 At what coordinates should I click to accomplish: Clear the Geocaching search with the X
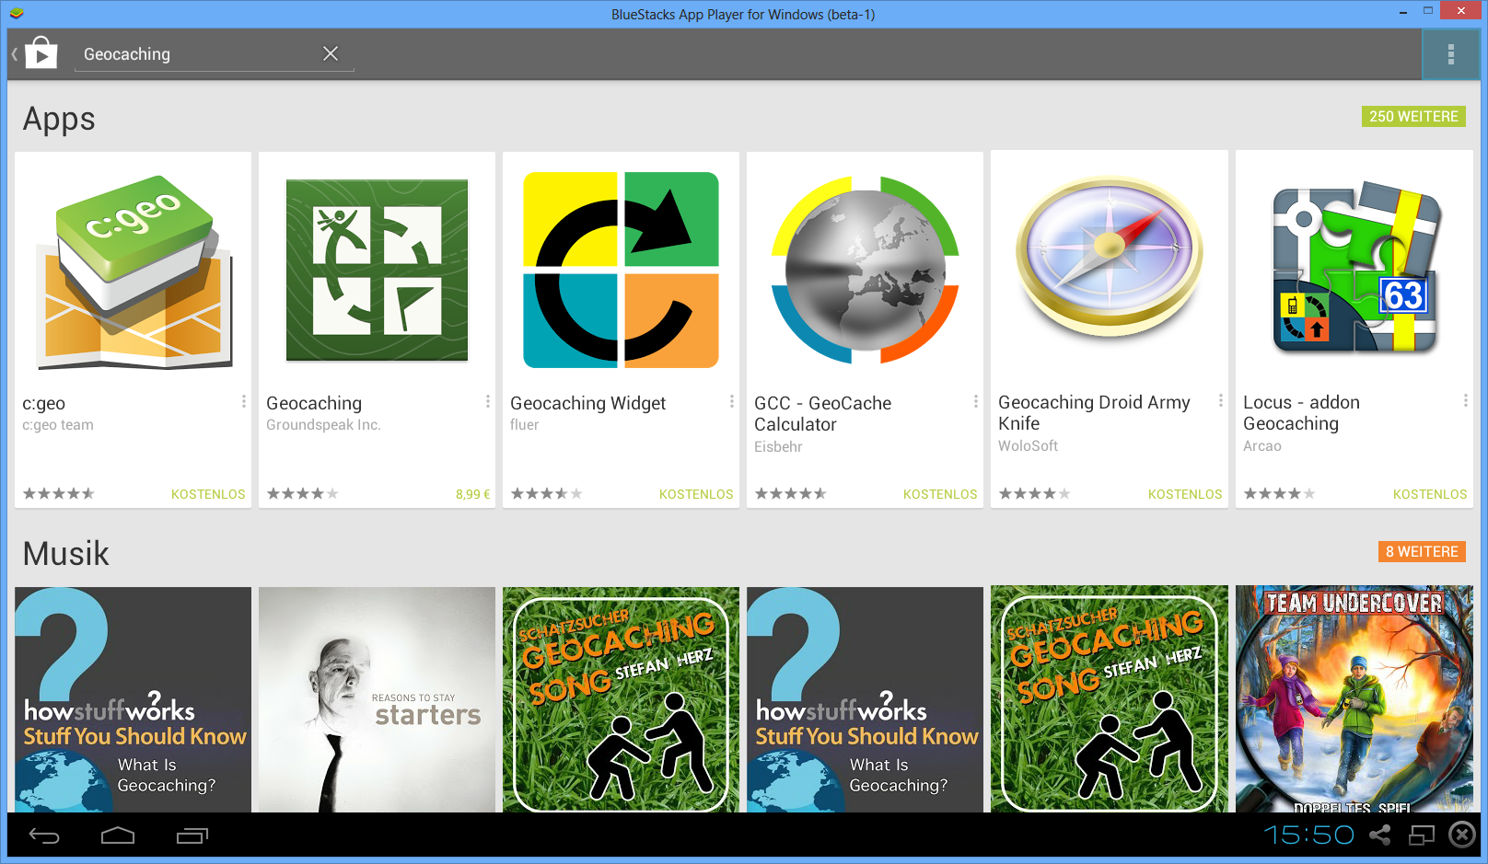pos(331,53)
